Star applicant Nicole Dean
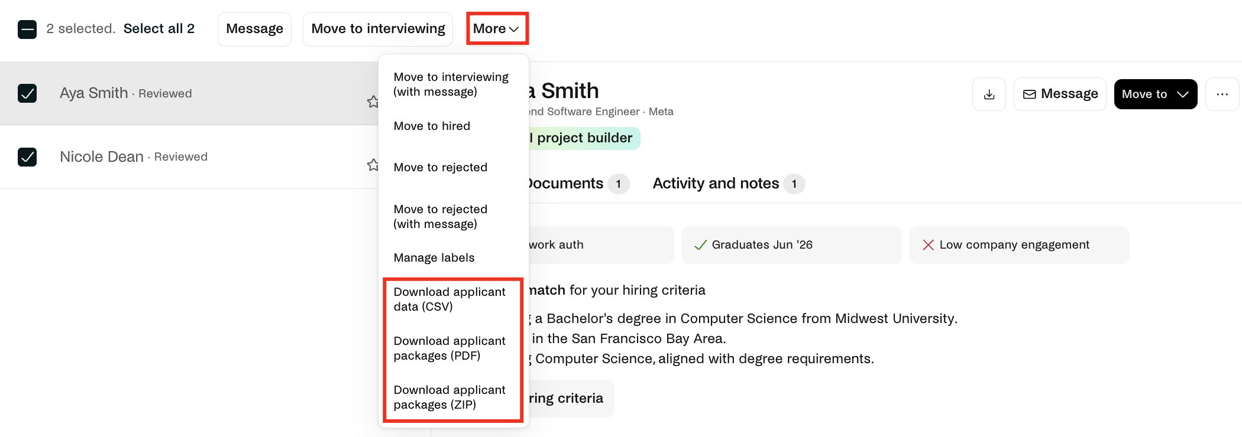Image resolution: width=1242 pixels, height=437 pixels. coord(373,165)
